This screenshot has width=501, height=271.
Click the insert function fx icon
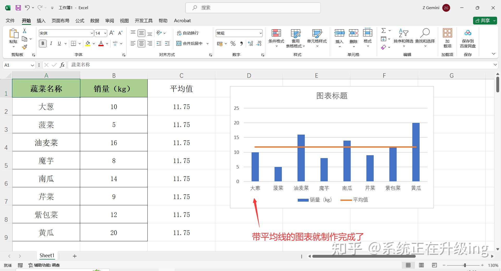click(62, 65)
